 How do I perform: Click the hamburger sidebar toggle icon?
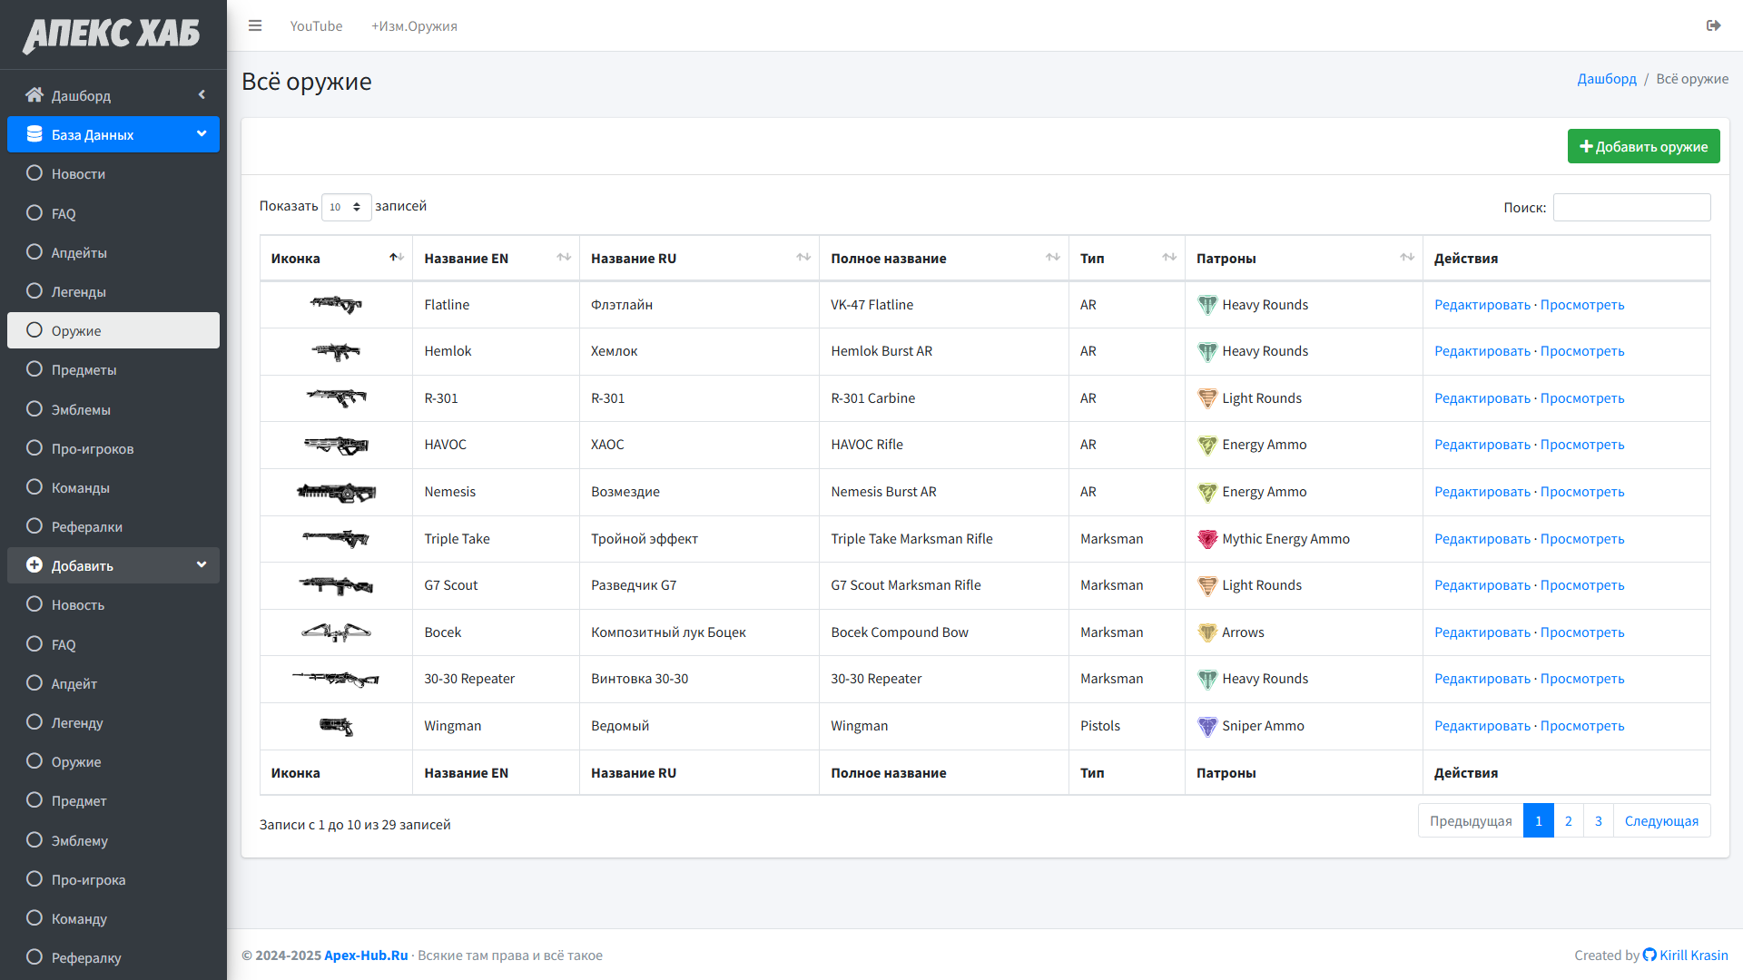point(255,25)
